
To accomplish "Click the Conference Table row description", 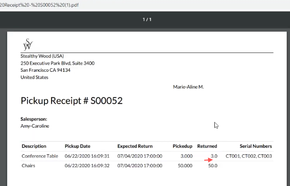I will (x=40, y=156).
